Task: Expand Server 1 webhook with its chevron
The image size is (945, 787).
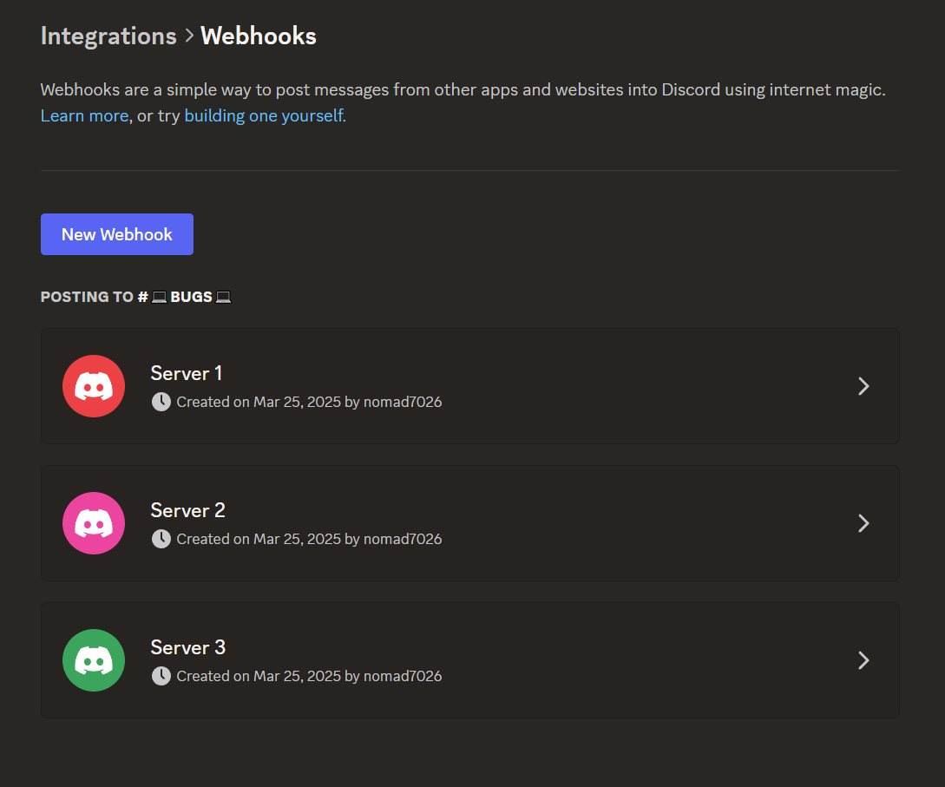Action: pos(863,386)
